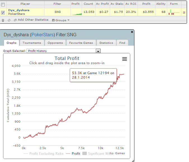The width and height of the screenshot is (189, 162).
Task: Sort by the Player column header
Action: tap(25, 4)
